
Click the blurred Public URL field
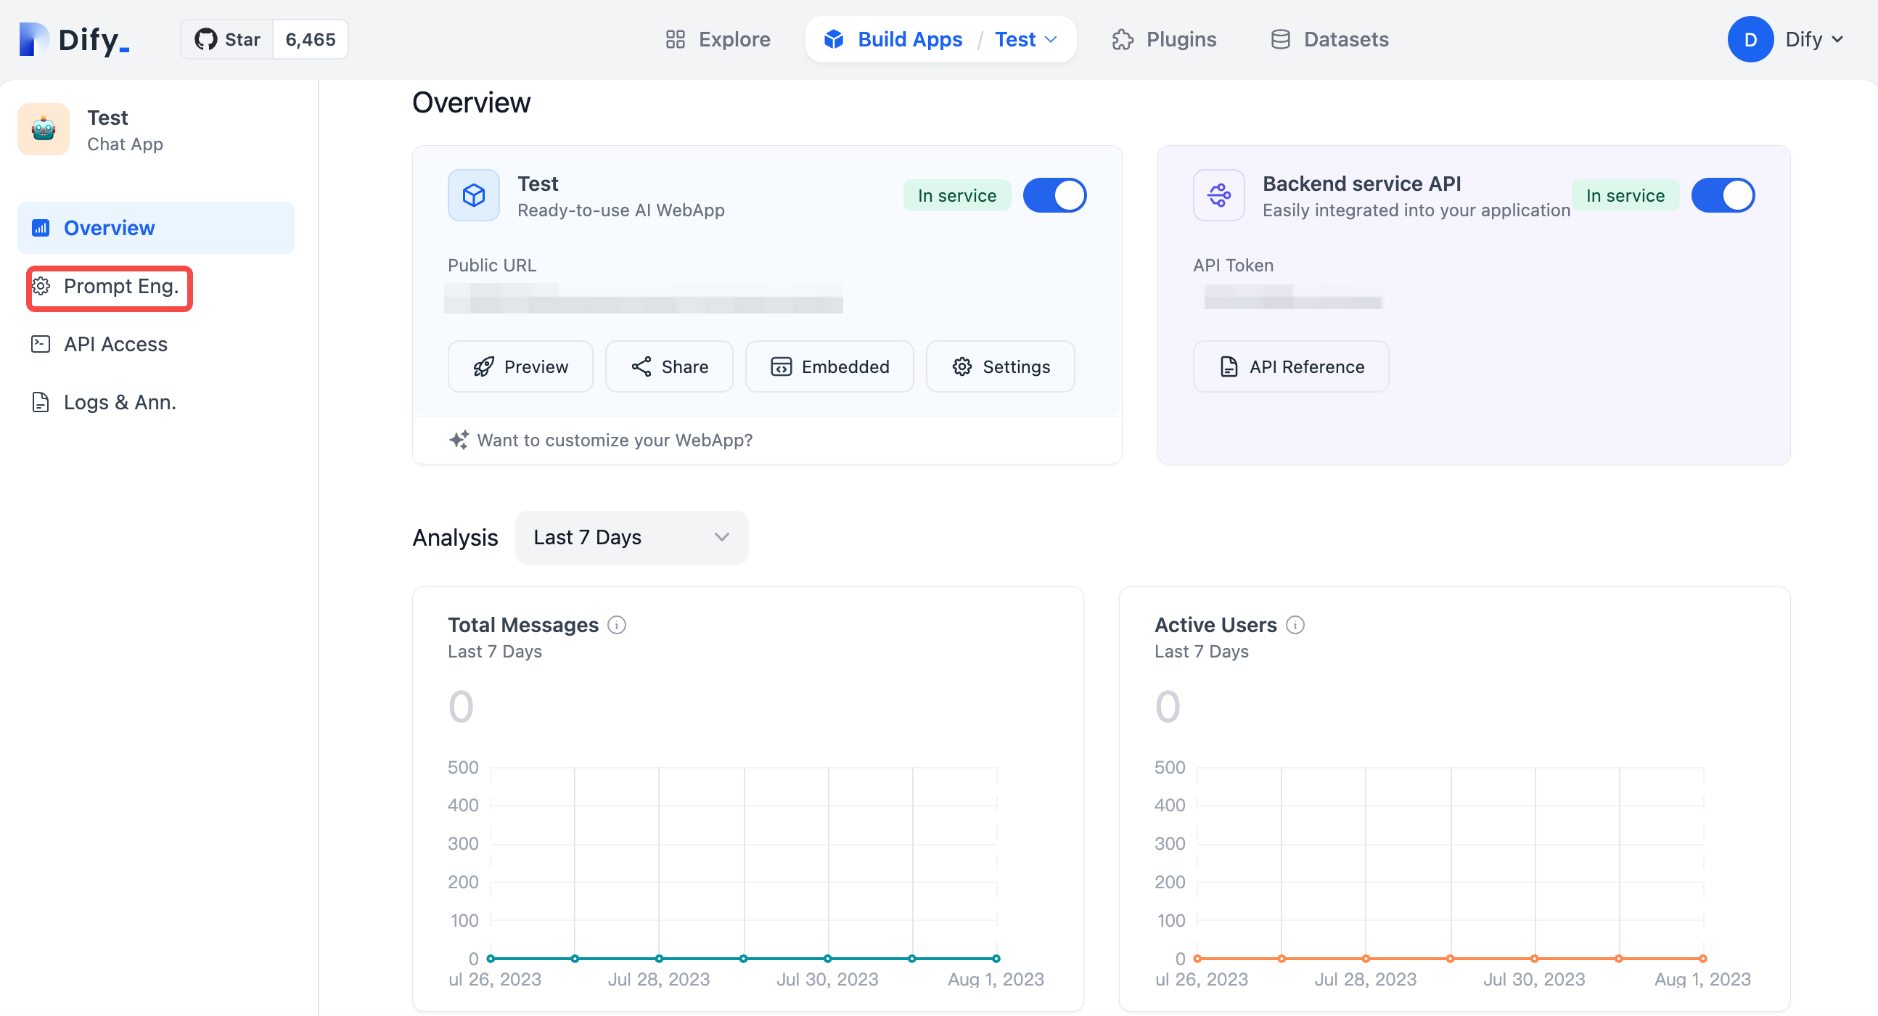(x=643, y=299)
